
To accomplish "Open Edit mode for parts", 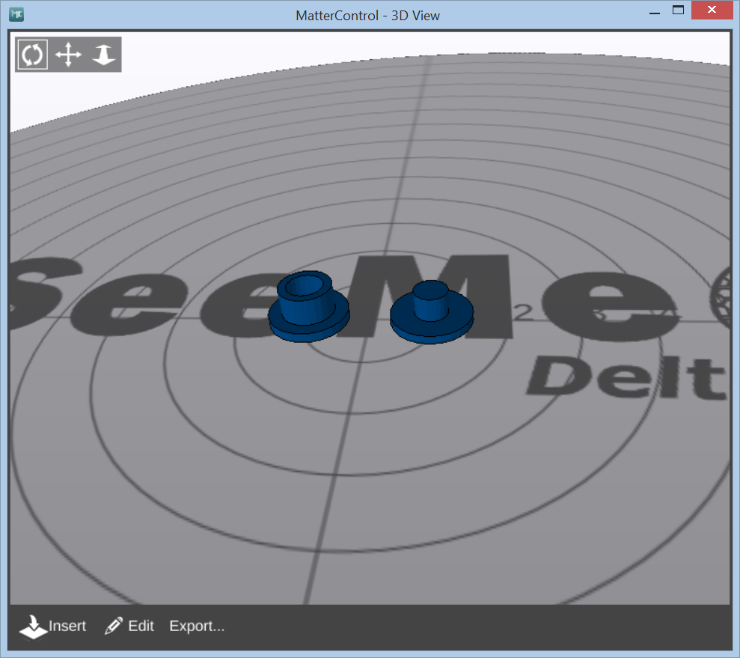I will pos(129,627).
